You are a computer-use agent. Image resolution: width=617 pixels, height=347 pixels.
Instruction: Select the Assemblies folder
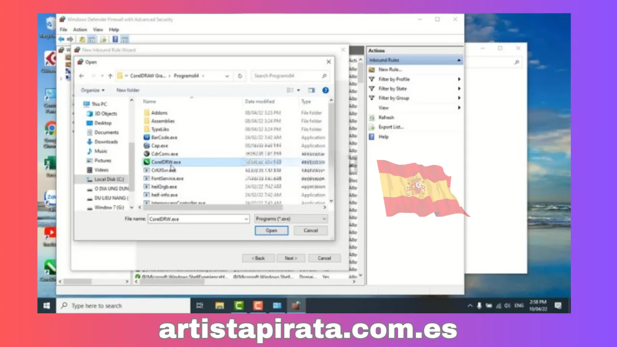[162, 121]
